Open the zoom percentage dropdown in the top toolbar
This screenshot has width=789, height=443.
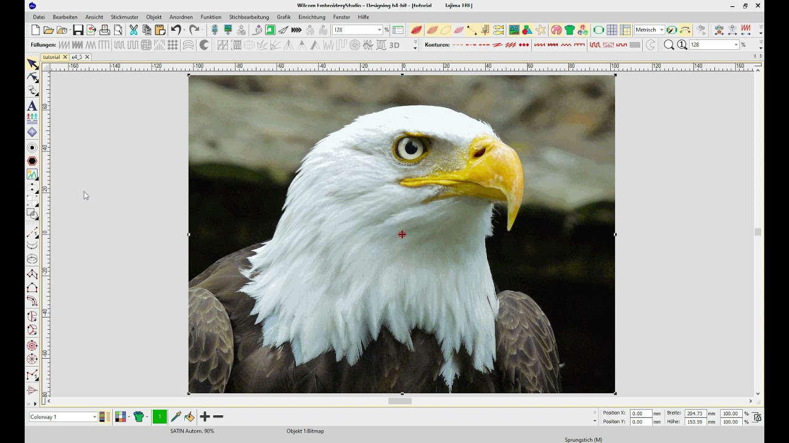tap(379, 30)
